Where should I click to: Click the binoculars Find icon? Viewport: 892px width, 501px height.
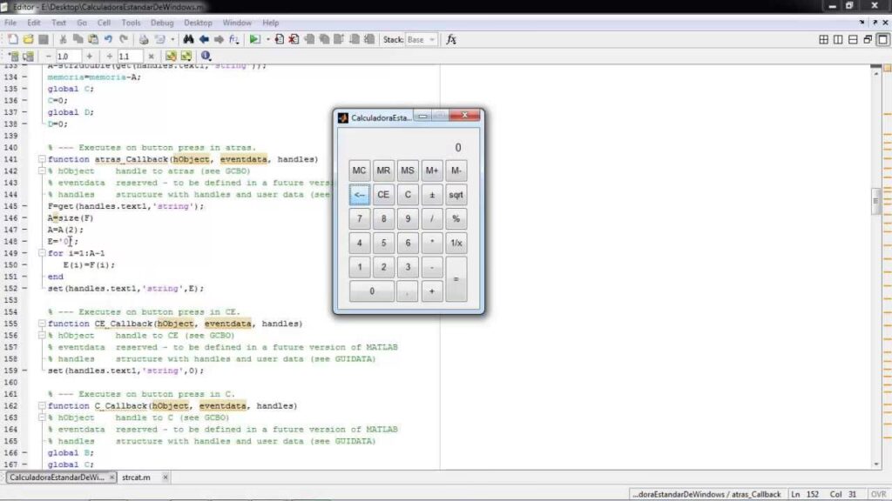[x=188, y=39]
